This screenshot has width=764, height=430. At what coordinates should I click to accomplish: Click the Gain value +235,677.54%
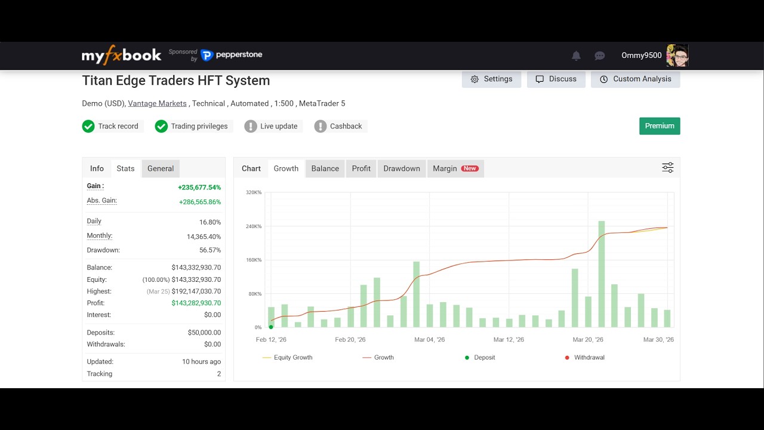199,188
